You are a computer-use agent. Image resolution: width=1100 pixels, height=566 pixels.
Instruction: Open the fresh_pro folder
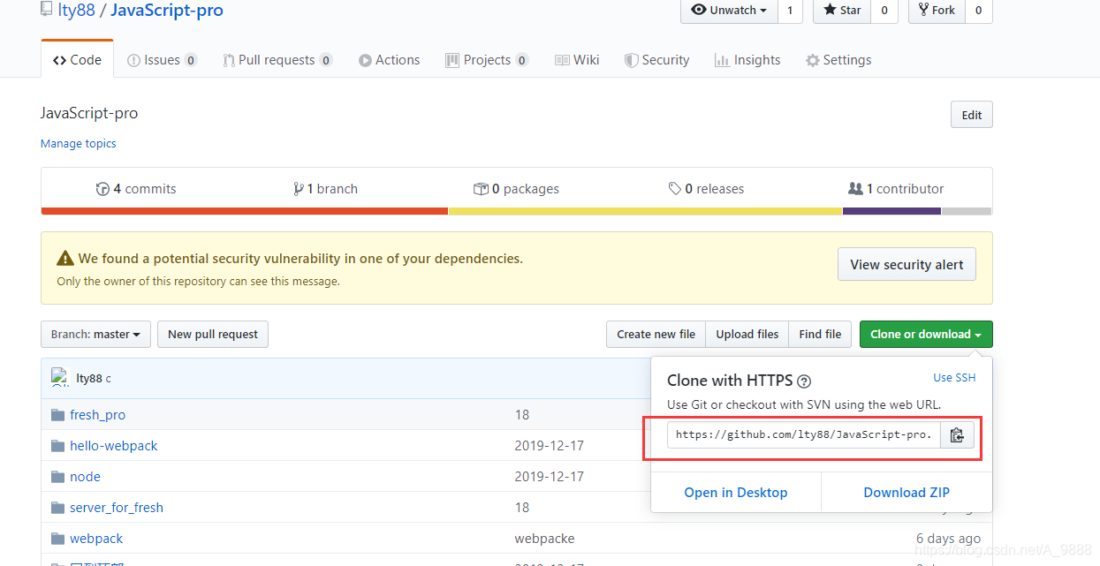click(x=97, y=415)
